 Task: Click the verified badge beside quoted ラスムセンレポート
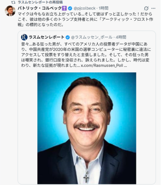(68, 37)
